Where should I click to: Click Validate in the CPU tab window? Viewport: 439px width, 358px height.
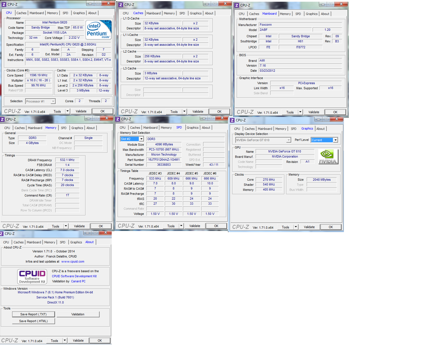[81, 111]
